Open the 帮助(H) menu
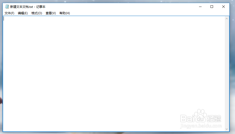The height and width of the screenshot is (134, 235). 65,13
